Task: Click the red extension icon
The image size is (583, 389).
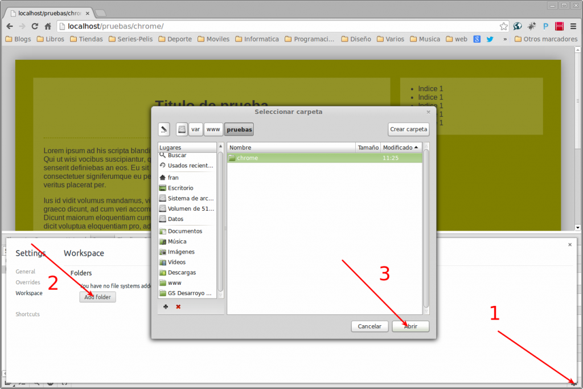Action: pos(559,26)
